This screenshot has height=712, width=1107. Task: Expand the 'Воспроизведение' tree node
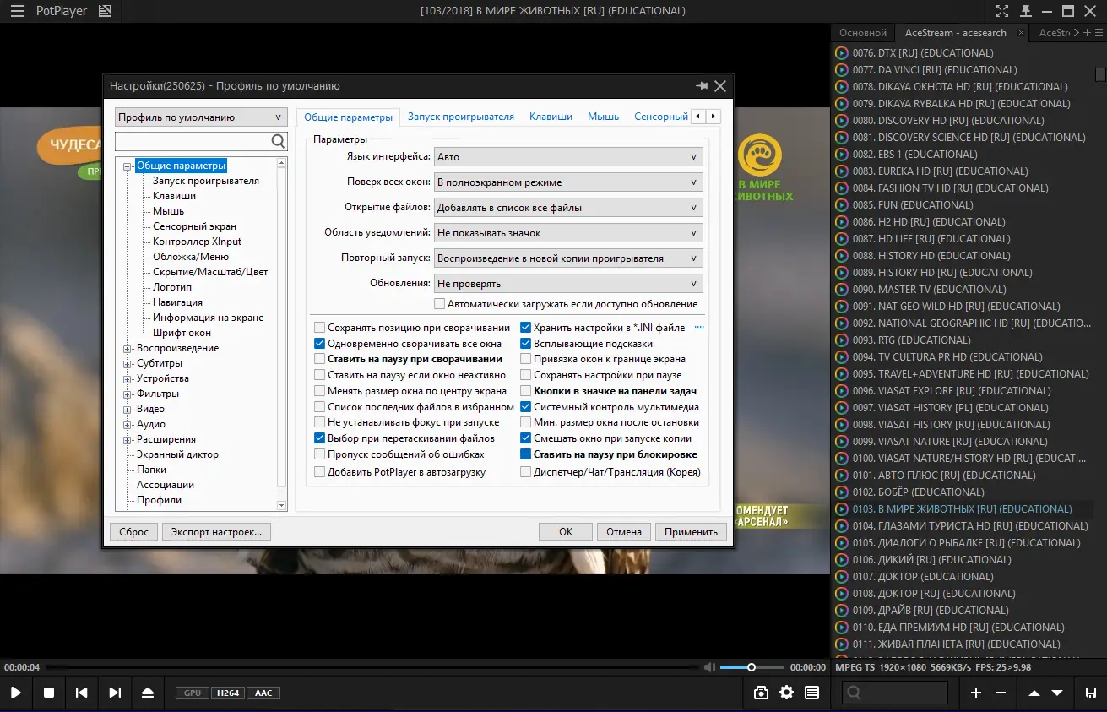128,348
